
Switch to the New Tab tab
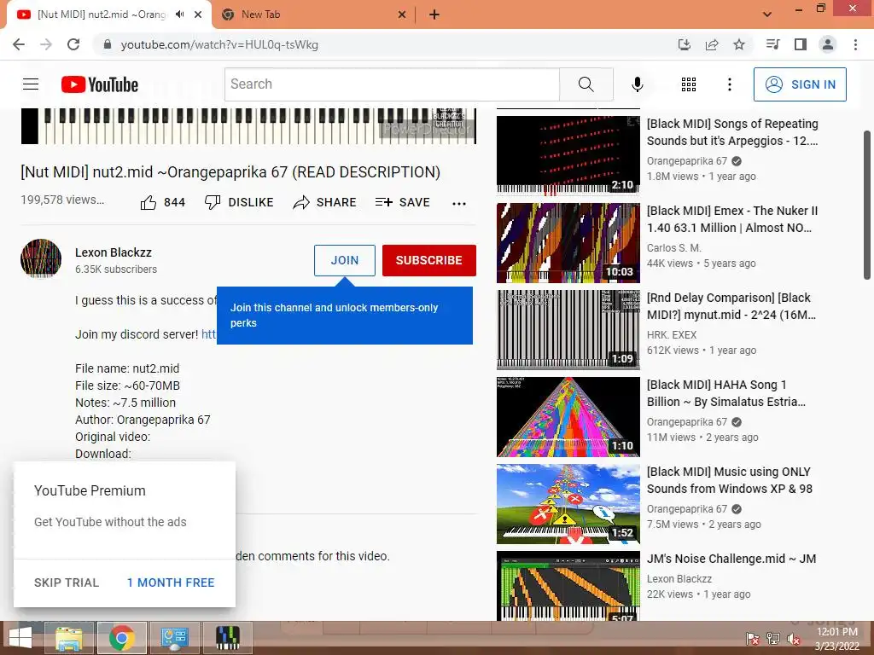point(313,15)
